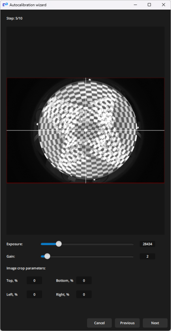171x331 pixels.
Task: Click the 'Image crop parameters:' label
Action: [x=26, y=268]
